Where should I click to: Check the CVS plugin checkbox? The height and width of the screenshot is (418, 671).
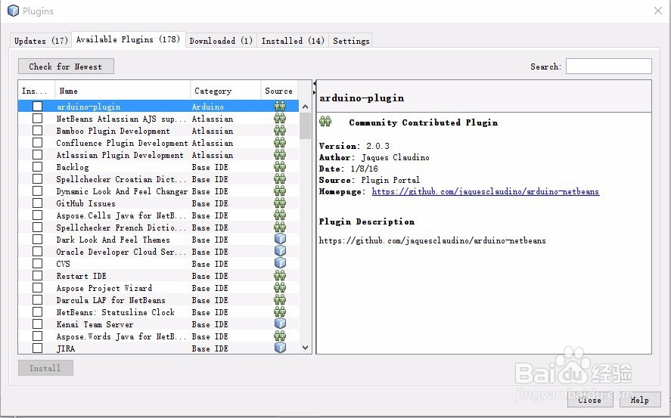[x=38, y=263]
